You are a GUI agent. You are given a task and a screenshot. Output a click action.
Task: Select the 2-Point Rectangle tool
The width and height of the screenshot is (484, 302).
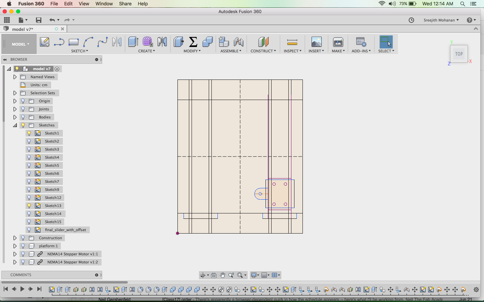click(74, 42)
